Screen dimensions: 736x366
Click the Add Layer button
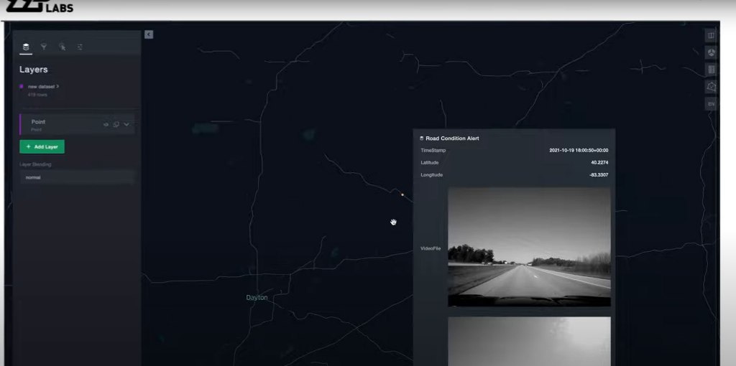42,146
